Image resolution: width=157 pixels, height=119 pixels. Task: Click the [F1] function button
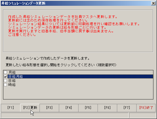(x=11, y=108)
